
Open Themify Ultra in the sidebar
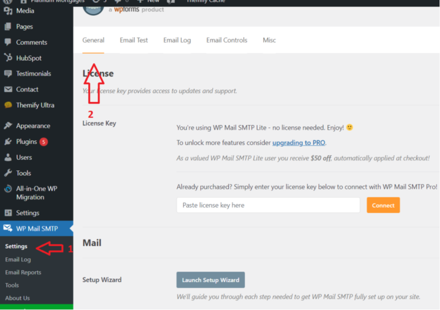coord(35,105)
